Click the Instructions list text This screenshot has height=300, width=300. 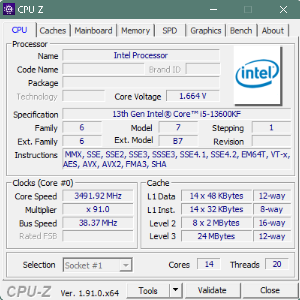click(177, 159)
